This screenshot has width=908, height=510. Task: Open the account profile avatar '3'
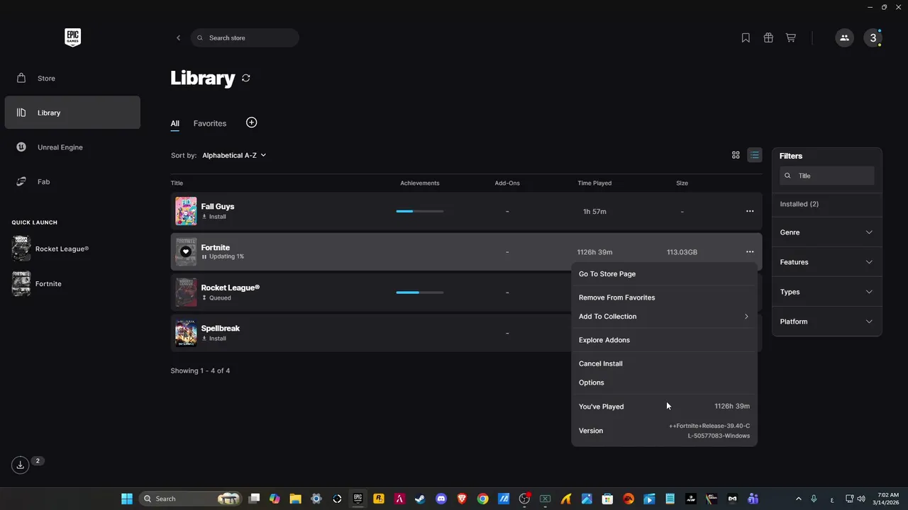click(873, 38)
